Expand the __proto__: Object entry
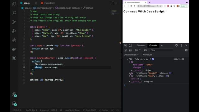199x112 pixels. tap(132, 70)
